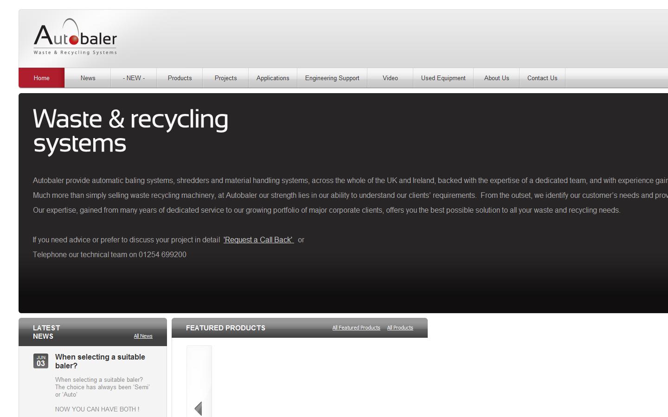Switch to the News section
The width and height of the screenshot is (668, 417).
(88, 78)
